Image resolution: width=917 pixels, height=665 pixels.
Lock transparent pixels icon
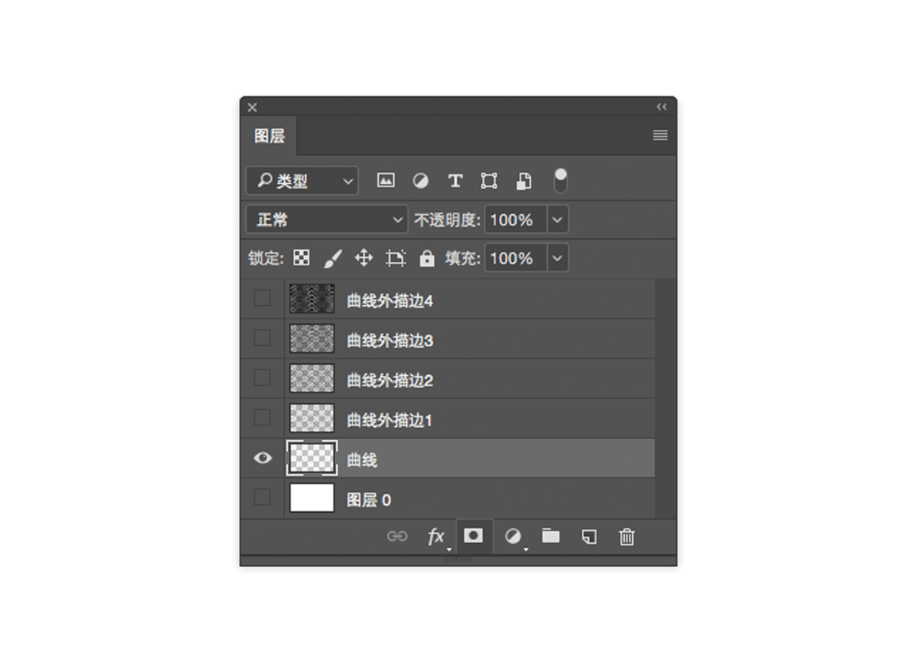[x=301, y=258]
